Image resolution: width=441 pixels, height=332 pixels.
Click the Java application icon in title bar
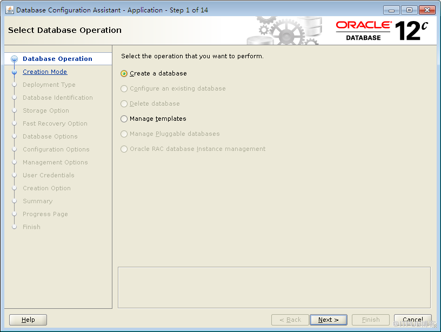click(x=10, y=10)
